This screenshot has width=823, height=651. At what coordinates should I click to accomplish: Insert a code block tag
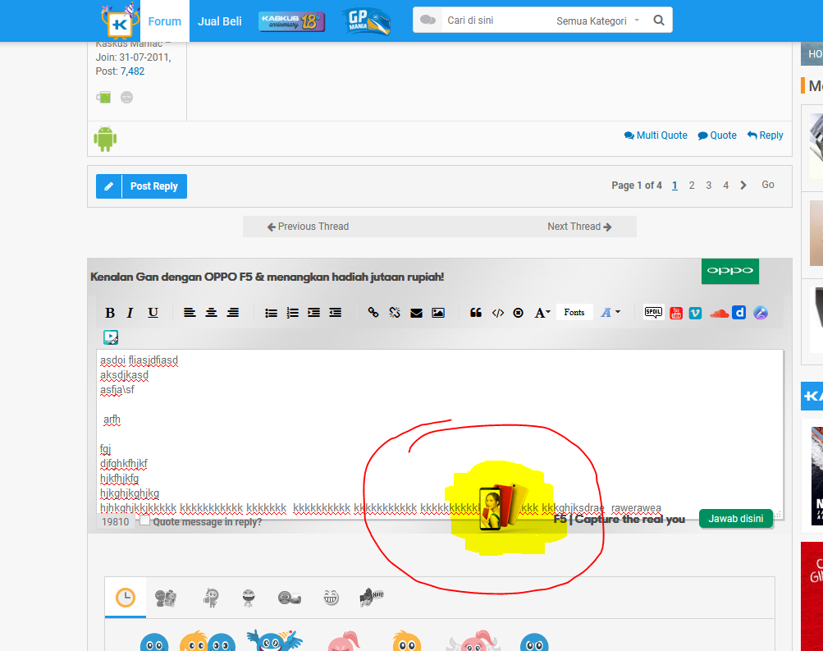tap(497, 313)
